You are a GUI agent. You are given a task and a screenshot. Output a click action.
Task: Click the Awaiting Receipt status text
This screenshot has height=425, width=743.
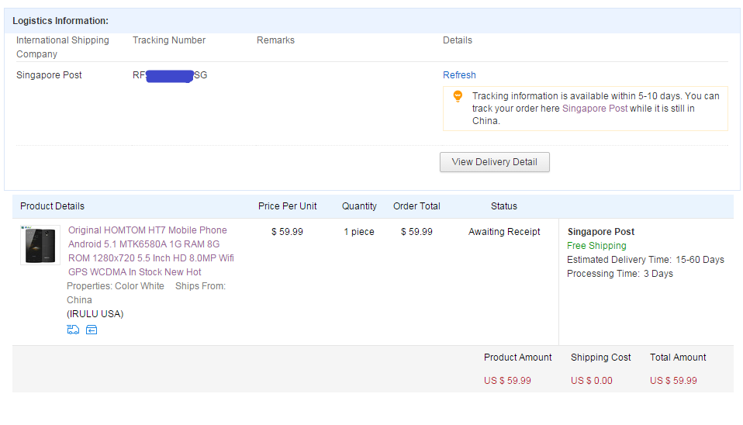(x=504, y=232)
